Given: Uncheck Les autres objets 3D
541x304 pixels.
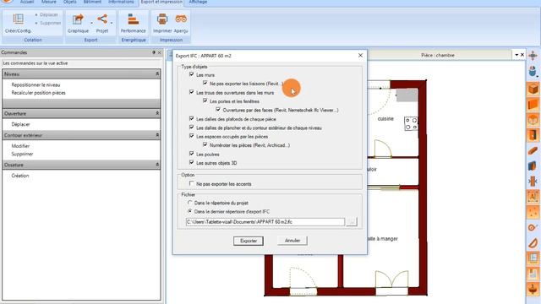Looking at the screenshot, I should pyautogui.click(x=192, y=163).
